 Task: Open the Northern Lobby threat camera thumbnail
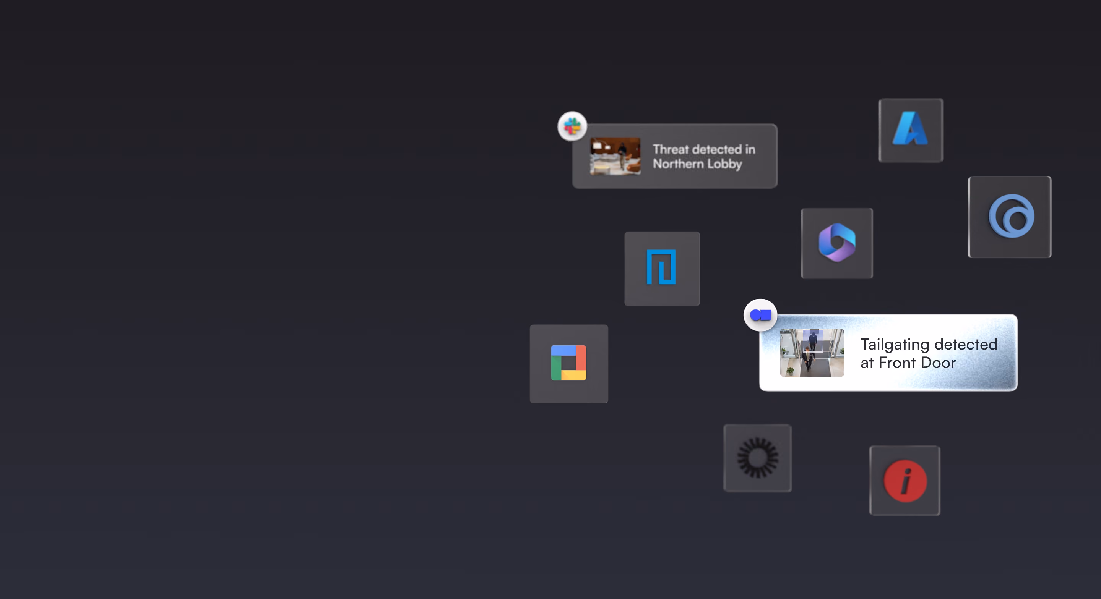pos(615,156)
